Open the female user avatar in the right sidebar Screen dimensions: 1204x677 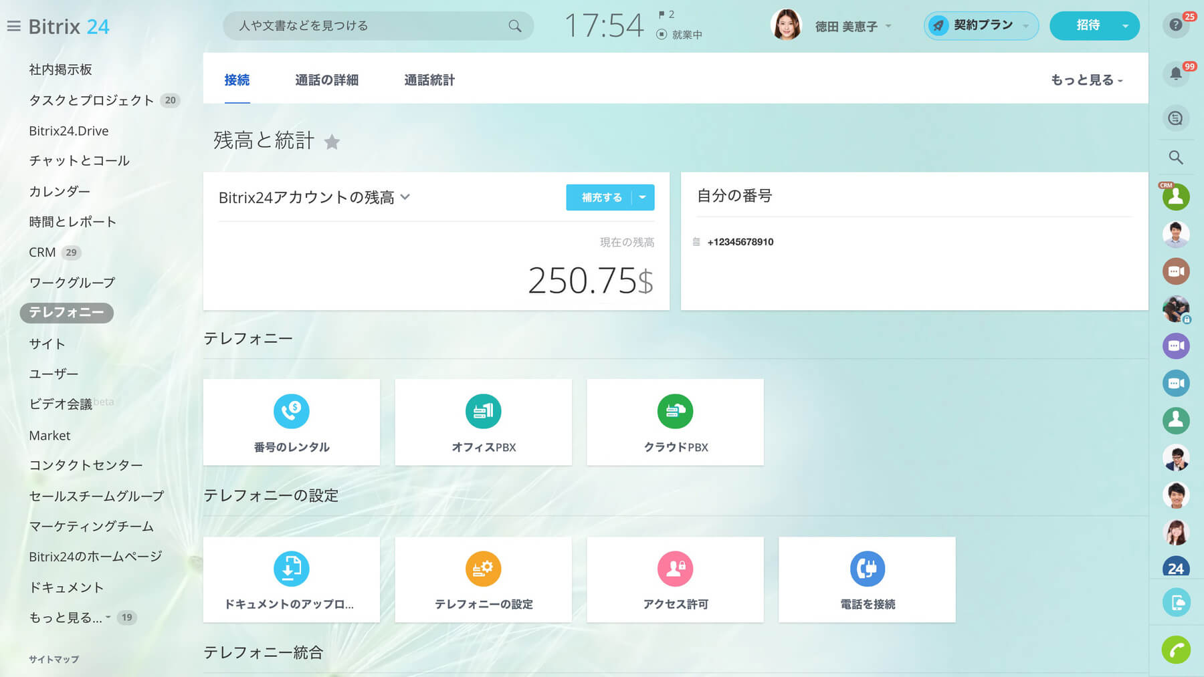1176,533
